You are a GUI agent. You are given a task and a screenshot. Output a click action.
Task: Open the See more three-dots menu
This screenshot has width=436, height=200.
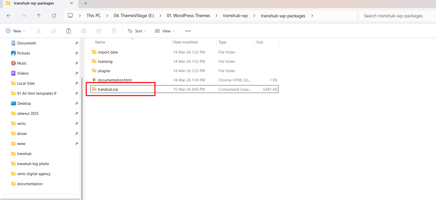pos(188,31)
